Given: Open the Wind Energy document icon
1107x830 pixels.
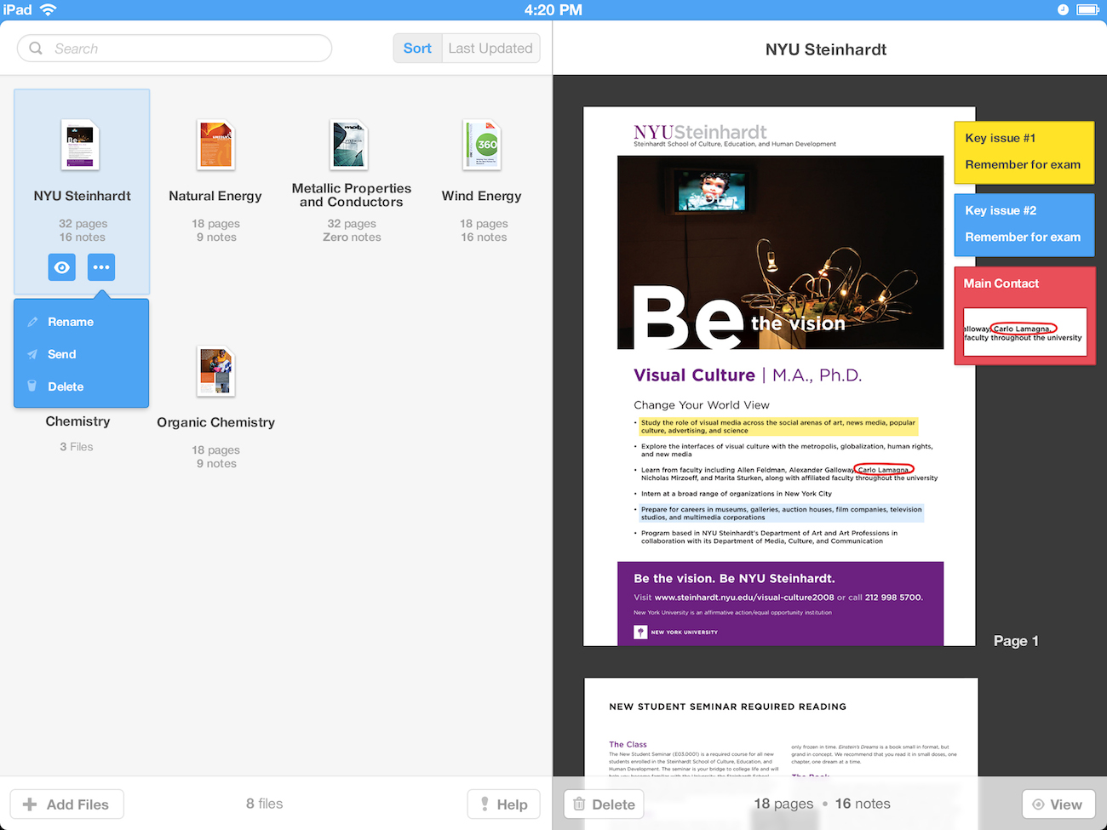Looking at the screenshot, I should pyautogui.click(x=482, y=145).
